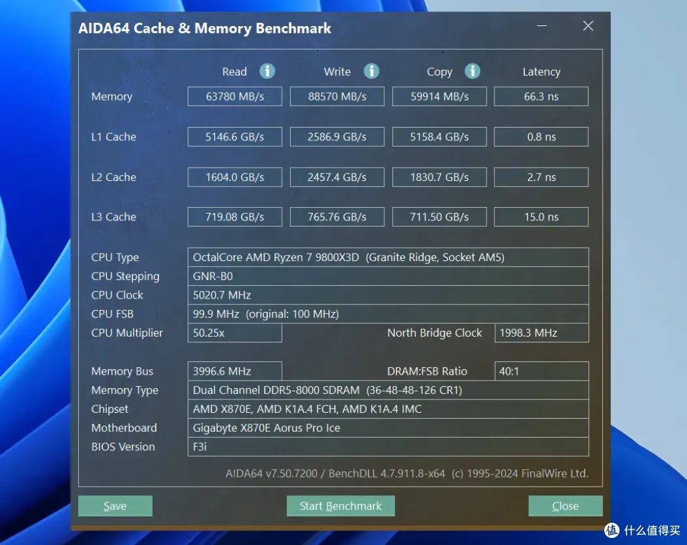Image resolution: width=687 pixels, height=545 pixels.
Task: Select the Memory copy value 59914 MB/s
Action: click(440, 96)
